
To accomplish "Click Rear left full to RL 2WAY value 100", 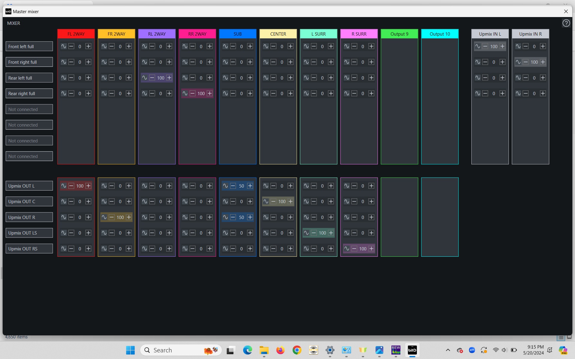I will [x=161, y=78].
